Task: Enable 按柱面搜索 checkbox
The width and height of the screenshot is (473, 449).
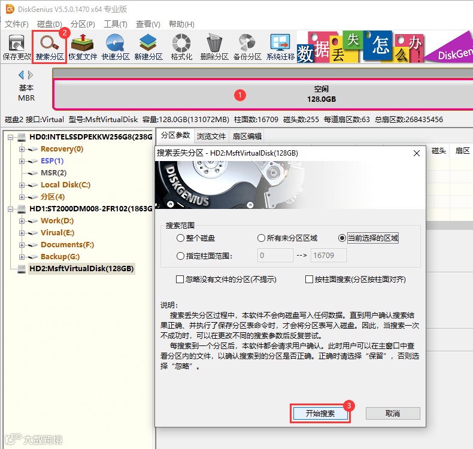Action: [x=309, y=279]
